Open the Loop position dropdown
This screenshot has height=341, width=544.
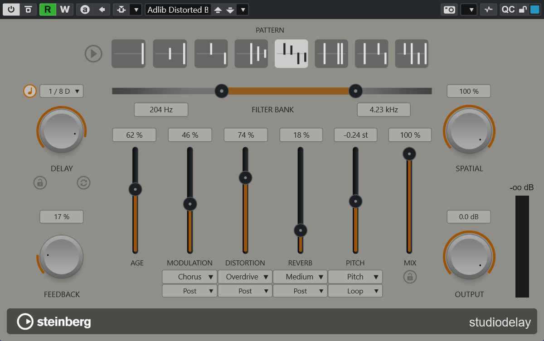pyautogui.click(x=355, y=291)
